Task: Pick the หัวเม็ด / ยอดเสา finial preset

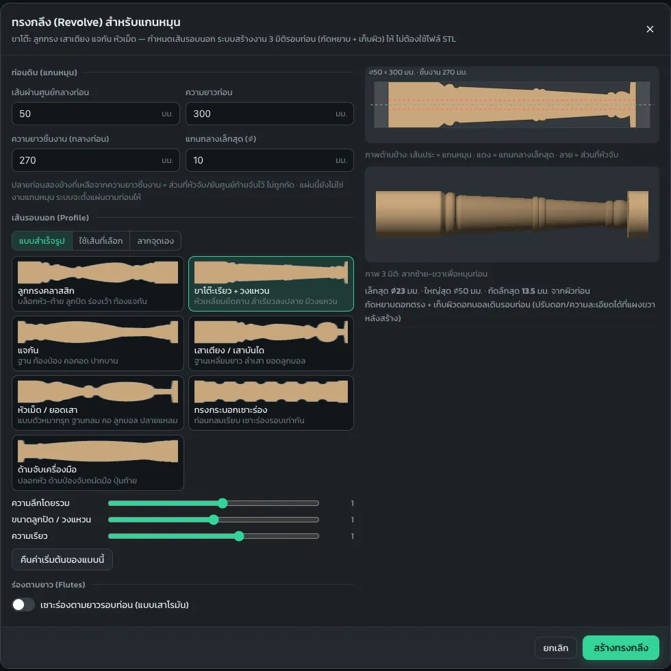Action: (97, 403)
